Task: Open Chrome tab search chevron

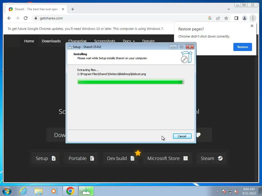Action: pos(228,9)
